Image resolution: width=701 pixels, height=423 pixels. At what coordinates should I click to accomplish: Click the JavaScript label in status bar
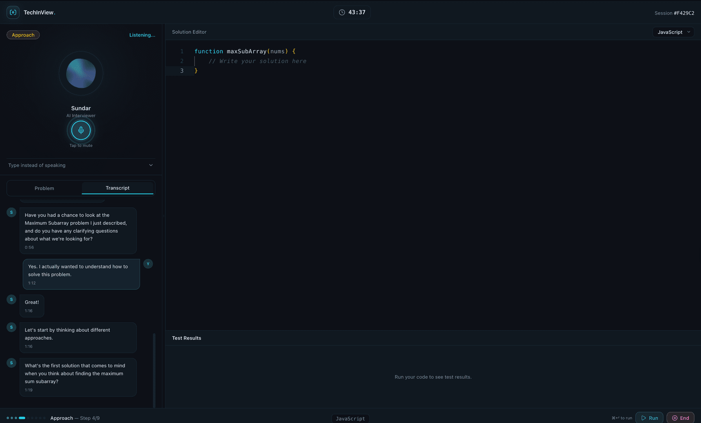[x=350, y=419]
